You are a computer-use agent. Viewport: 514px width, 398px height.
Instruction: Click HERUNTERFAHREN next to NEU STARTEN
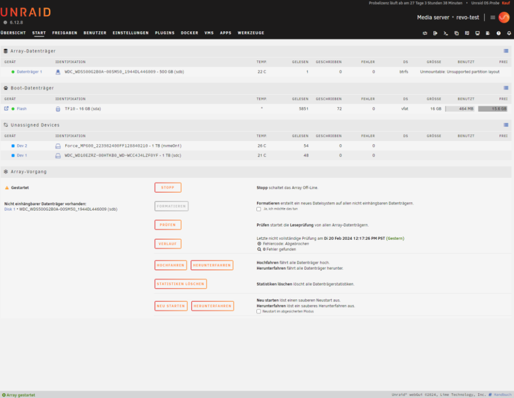tap(212, 306)
